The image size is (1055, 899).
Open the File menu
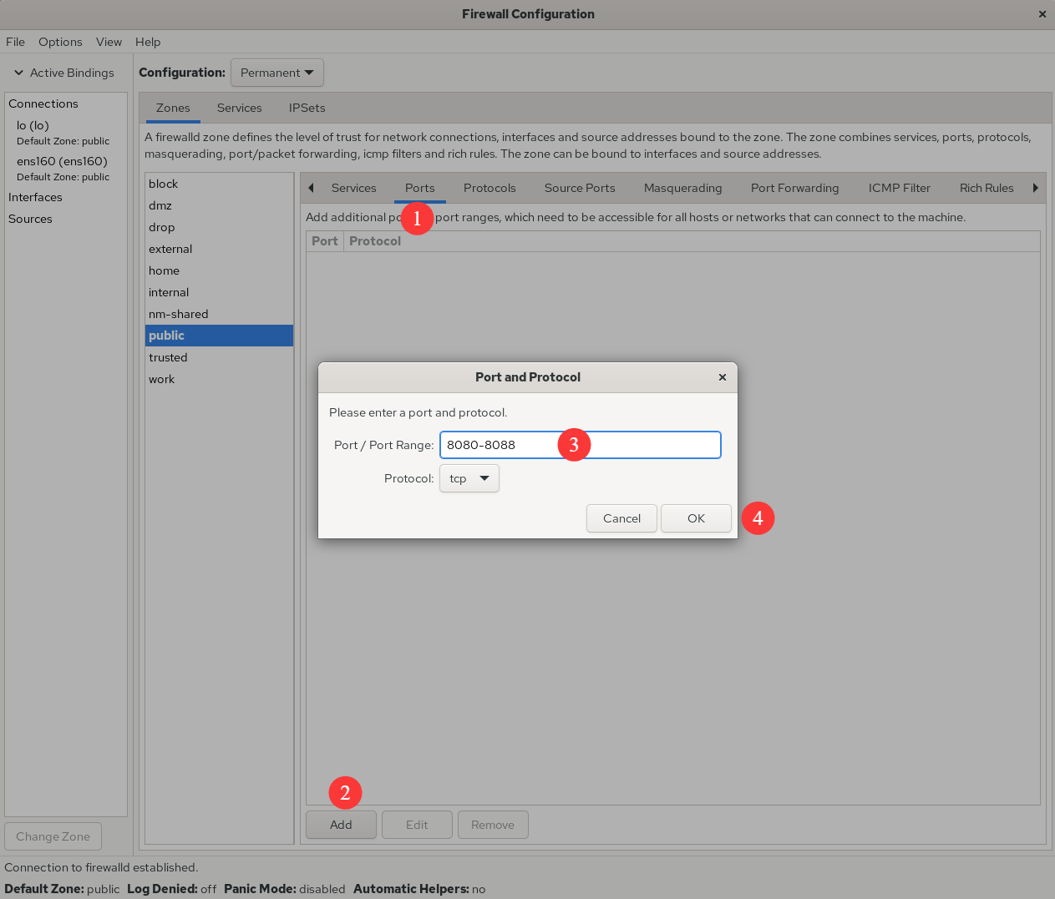pos(16,42)
